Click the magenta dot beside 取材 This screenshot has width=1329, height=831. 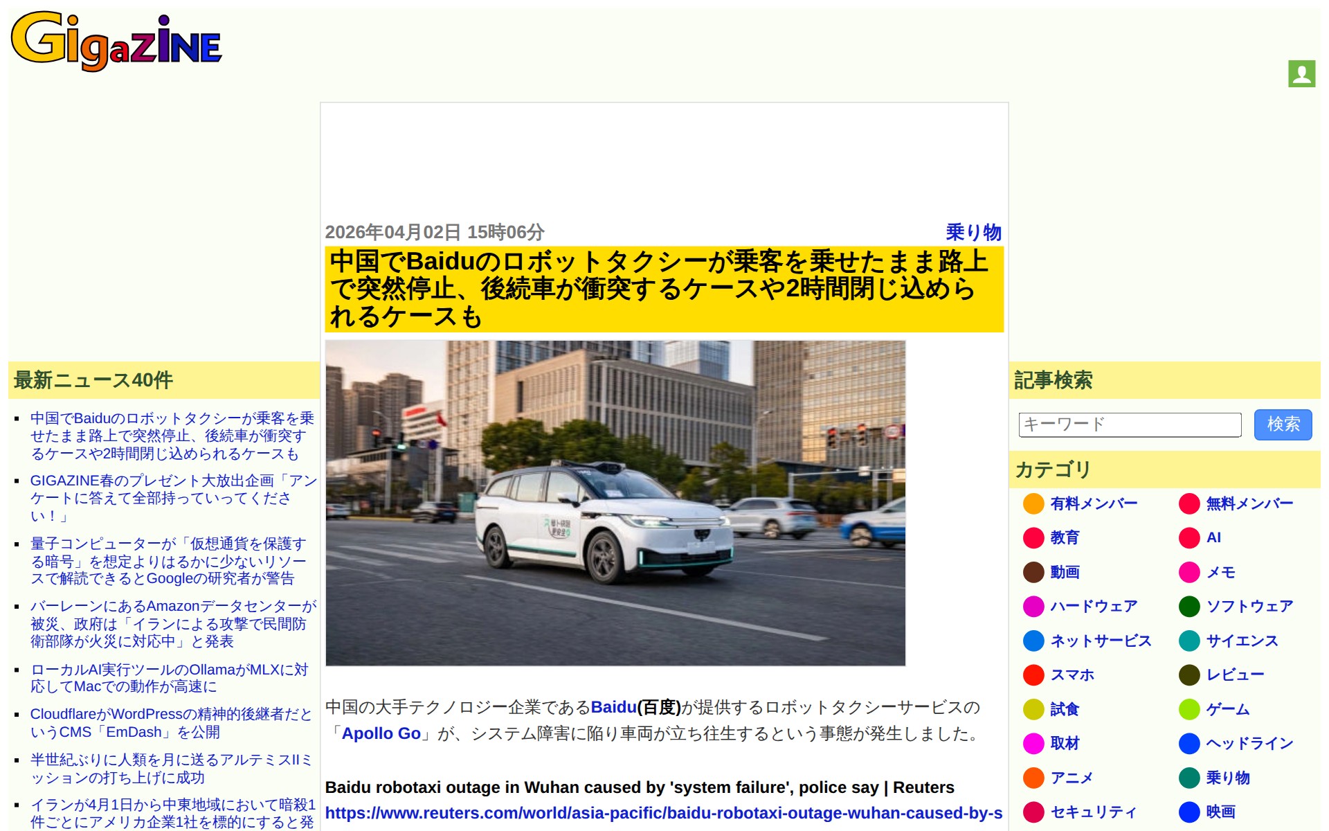(x=1033, y=743)
